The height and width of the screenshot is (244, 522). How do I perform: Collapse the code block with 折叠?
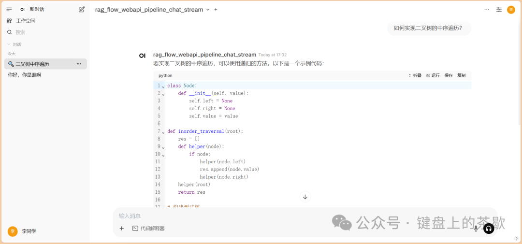(415, 75)
